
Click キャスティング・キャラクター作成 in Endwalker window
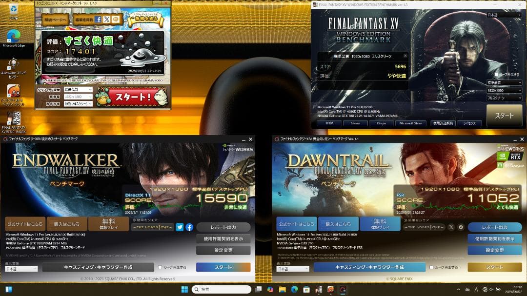click(x=98, y=267)
